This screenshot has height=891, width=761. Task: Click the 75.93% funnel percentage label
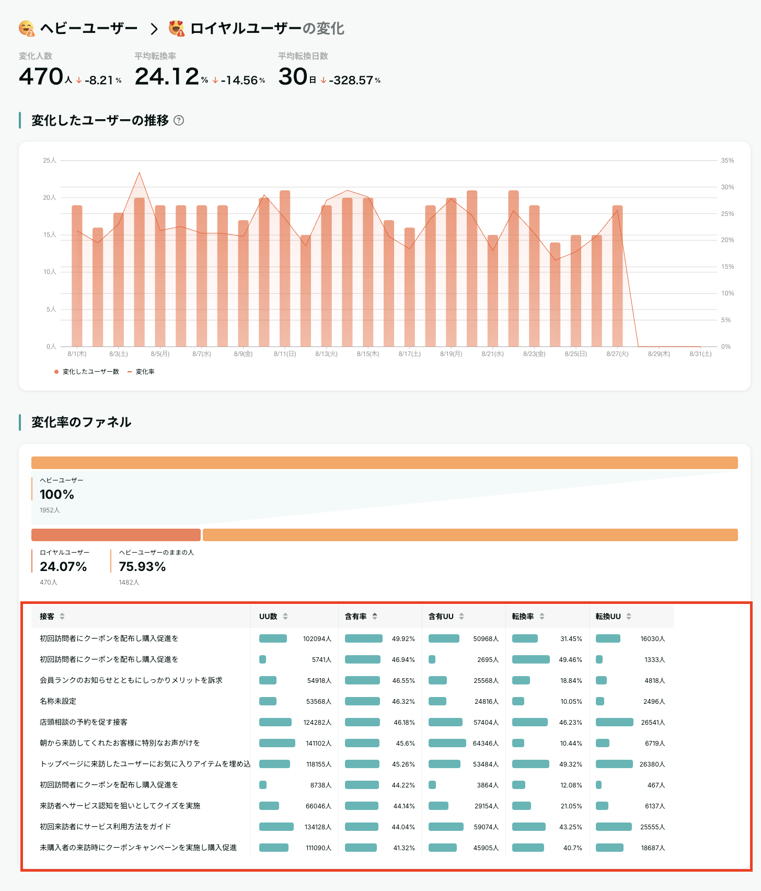tap(142, 567)
